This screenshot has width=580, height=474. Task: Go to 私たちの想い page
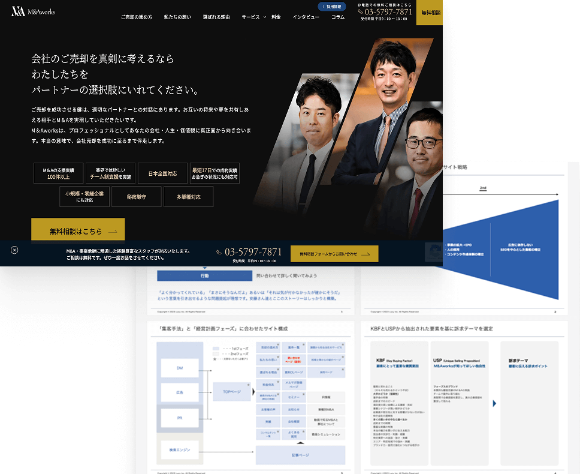point(177,17)
